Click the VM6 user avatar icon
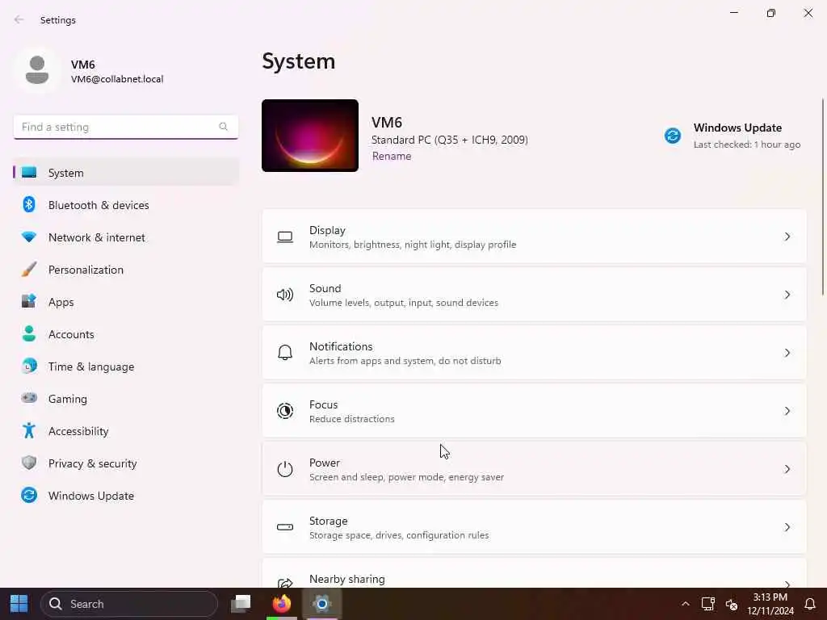The height and width of the screenshot is (620, 827). (37, 69)
